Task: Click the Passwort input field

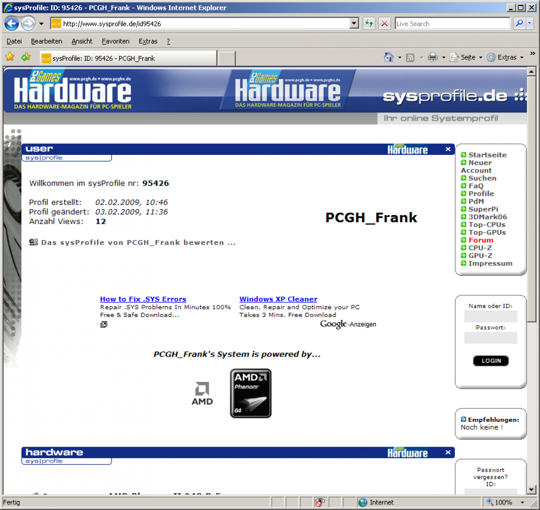Action: point(490,338)
